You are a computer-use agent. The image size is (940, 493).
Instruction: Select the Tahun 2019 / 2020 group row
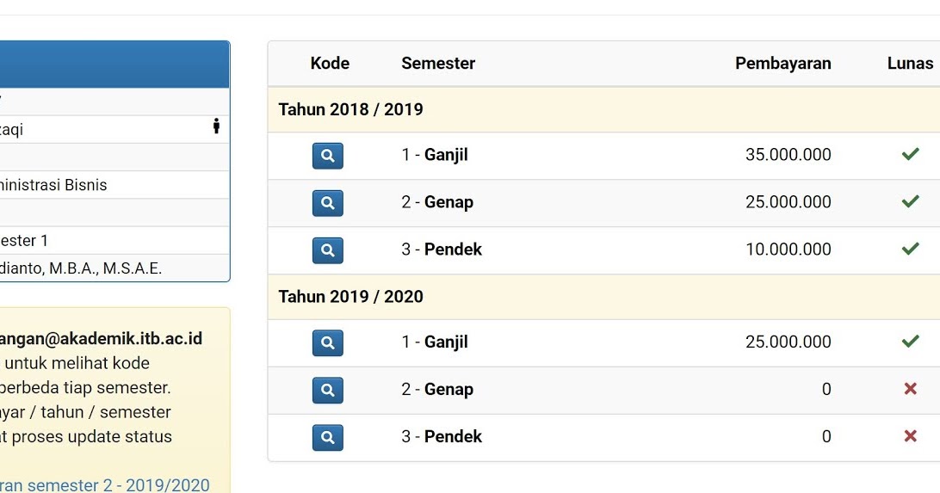coord(351,297)
